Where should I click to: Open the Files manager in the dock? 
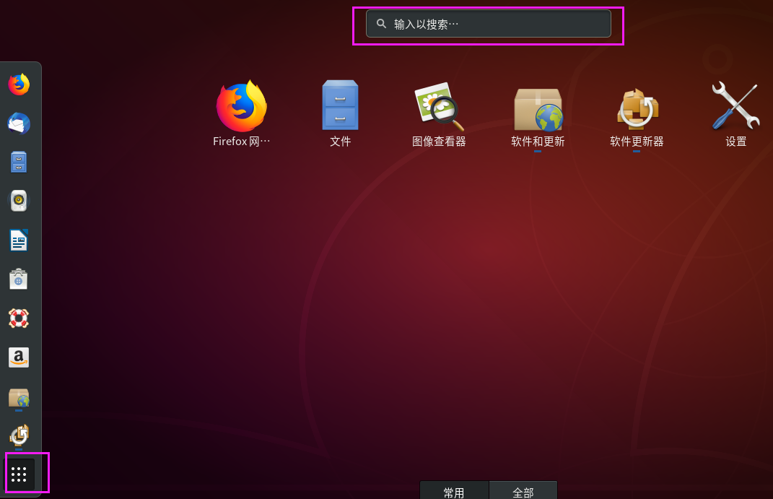[x=19, y=162]
